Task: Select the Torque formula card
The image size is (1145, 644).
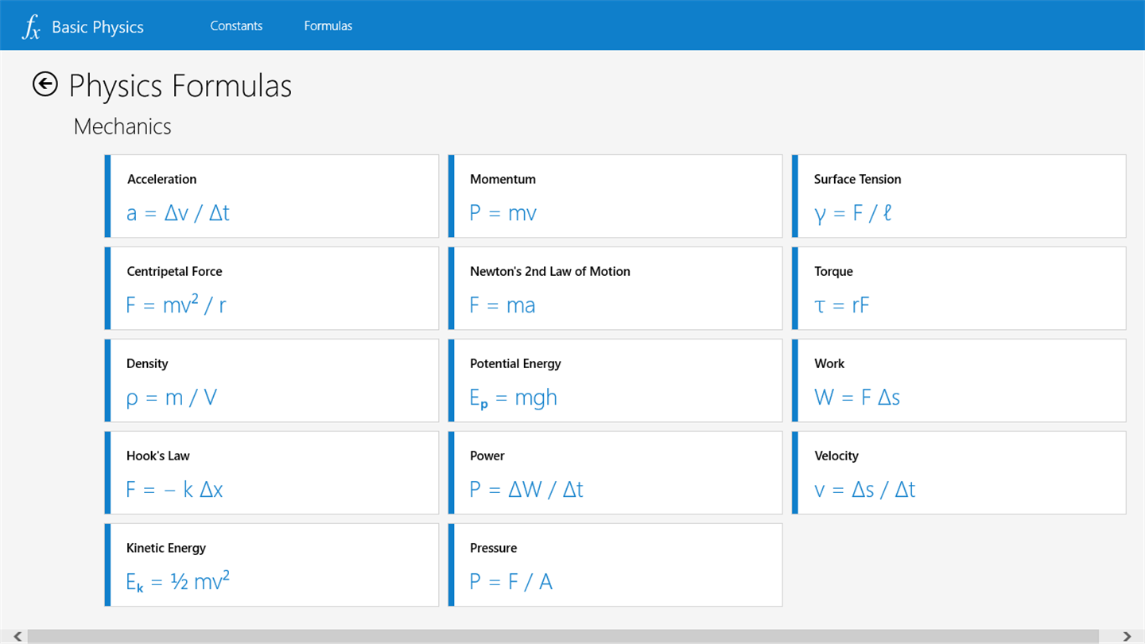Action: 959,289
